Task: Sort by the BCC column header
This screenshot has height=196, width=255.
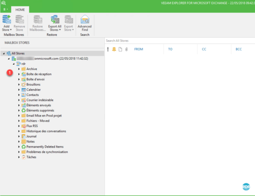Action: coord(239,49)
